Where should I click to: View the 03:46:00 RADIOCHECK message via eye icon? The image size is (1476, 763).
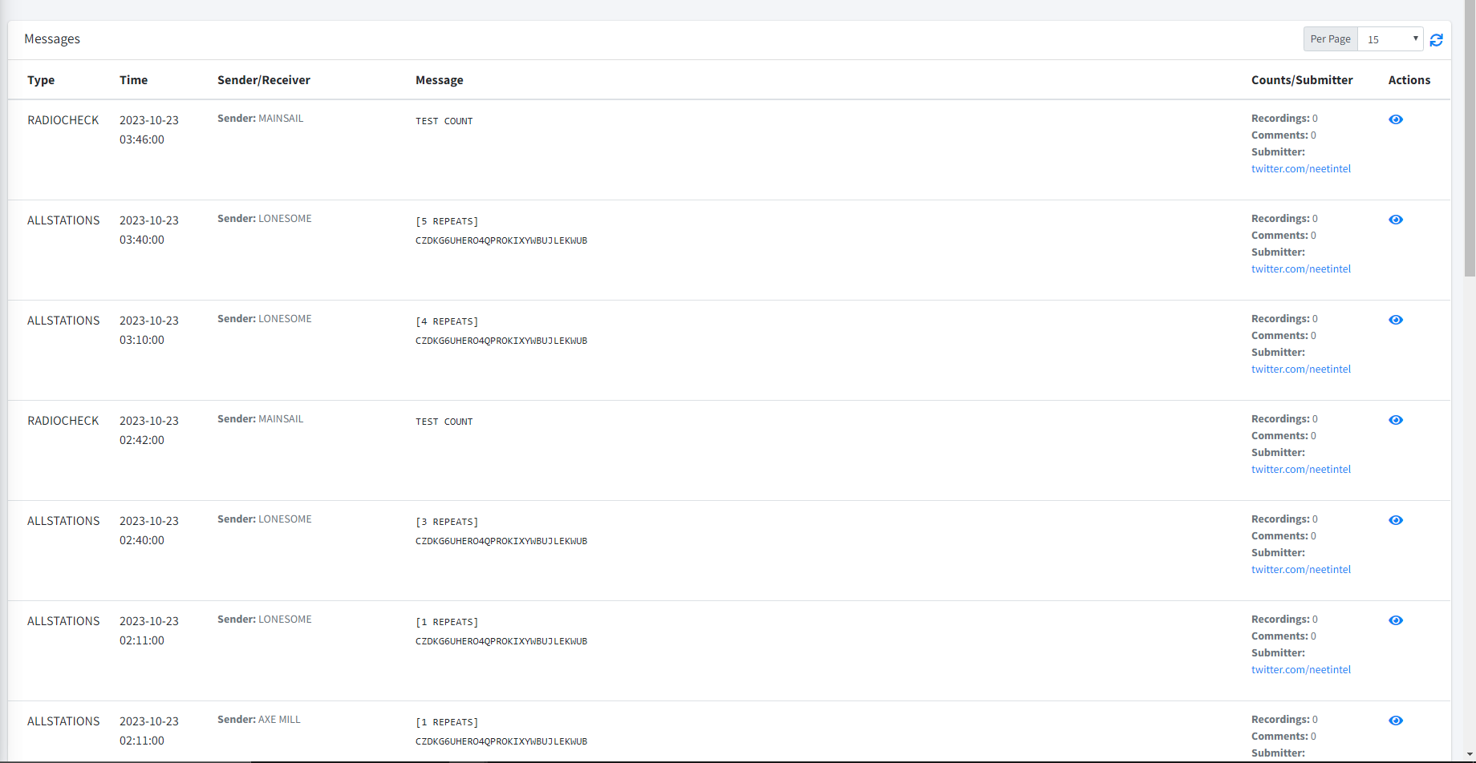click(1396, 119)
